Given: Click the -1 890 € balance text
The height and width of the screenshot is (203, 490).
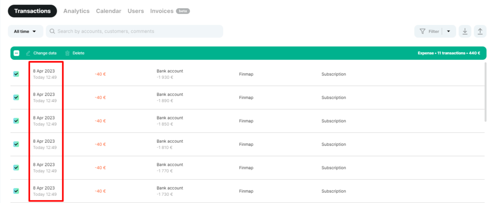Looking at the screenshot, I should point(165,101).
